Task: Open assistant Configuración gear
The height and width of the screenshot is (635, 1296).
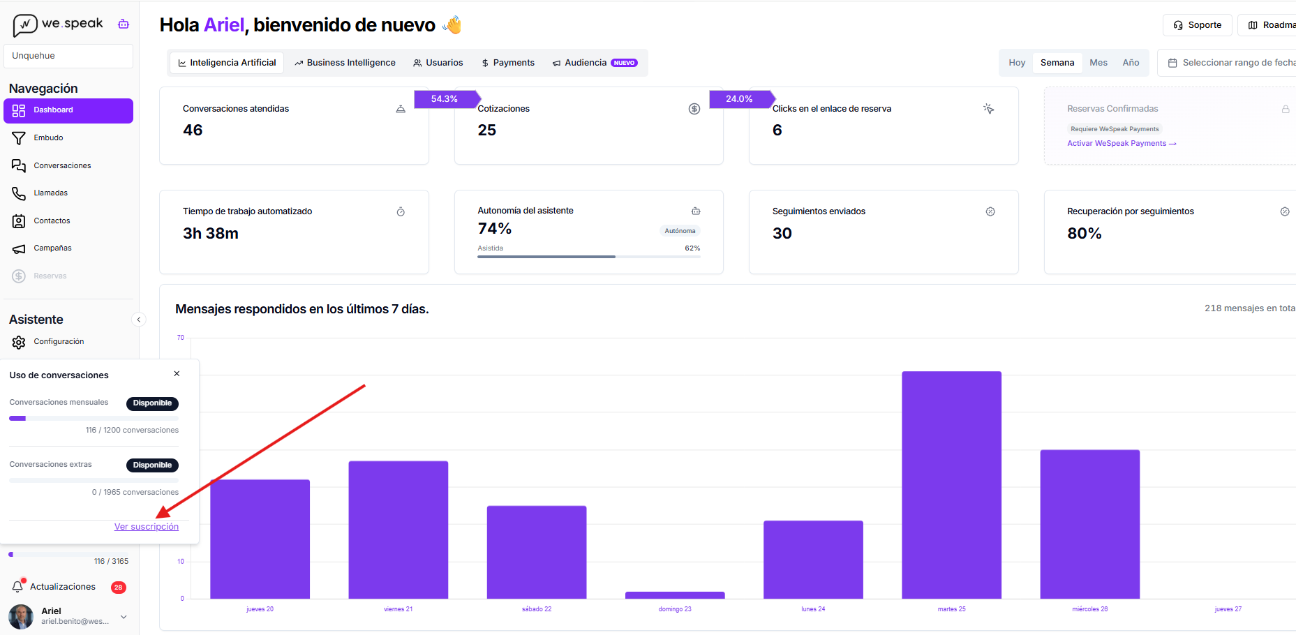Action: point(68,342)
